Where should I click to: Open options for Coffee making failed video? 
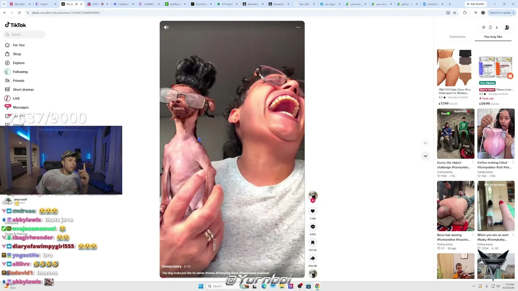pyautogui.click(x=513, y=163)
